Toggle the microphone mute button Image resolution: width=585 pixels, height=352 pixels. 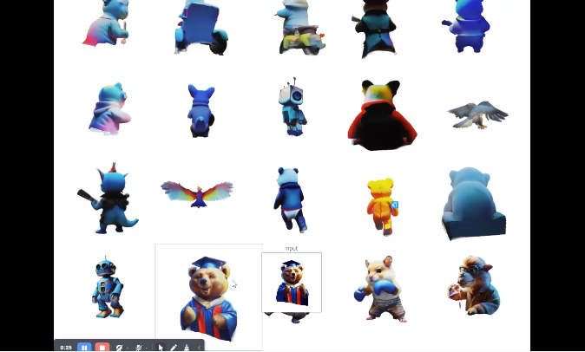pos(138,348)
